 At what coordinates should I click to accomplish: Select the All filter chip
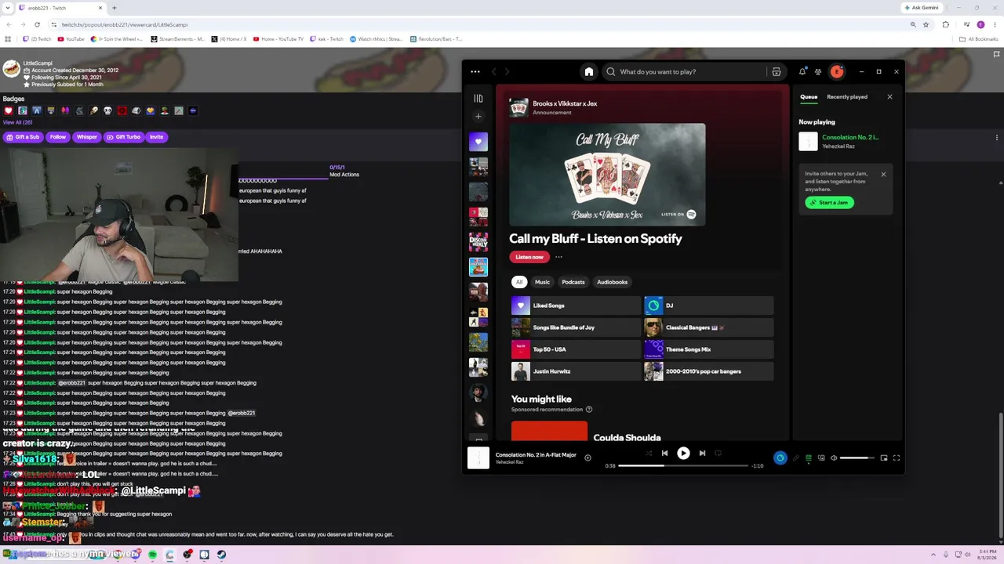coord(518,282)
